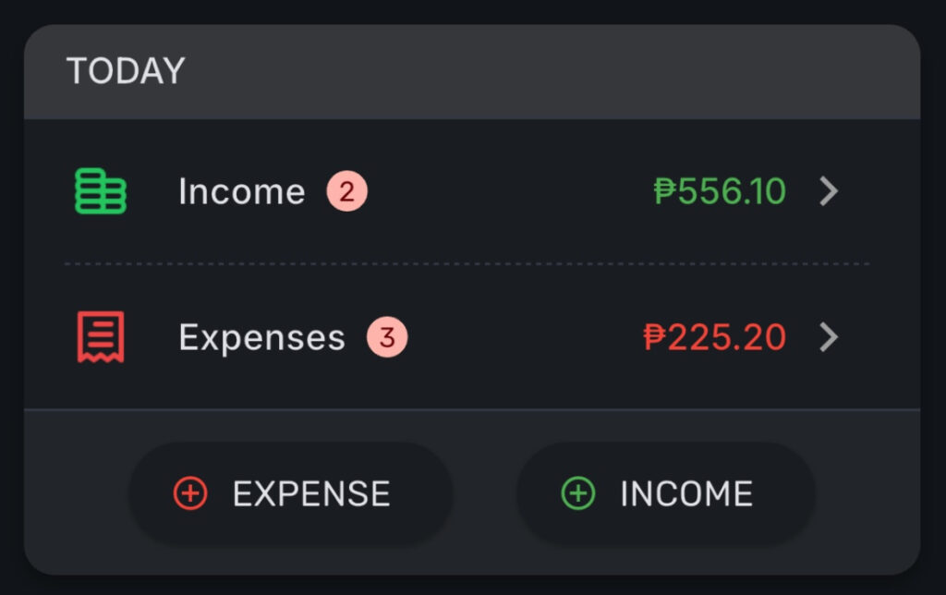The height and width of the screenshot is (595, 946).
Task: Expand Income details via its chevron arrow
Action: pos(829,191)
